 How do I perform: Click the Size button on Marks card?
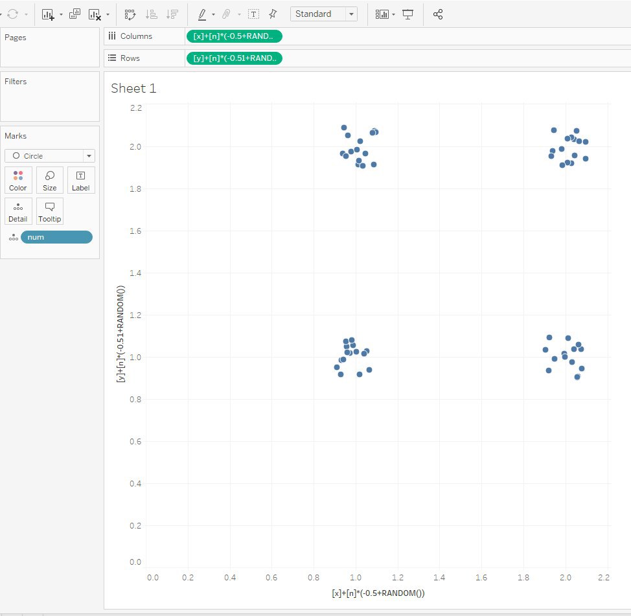[49, 180]
